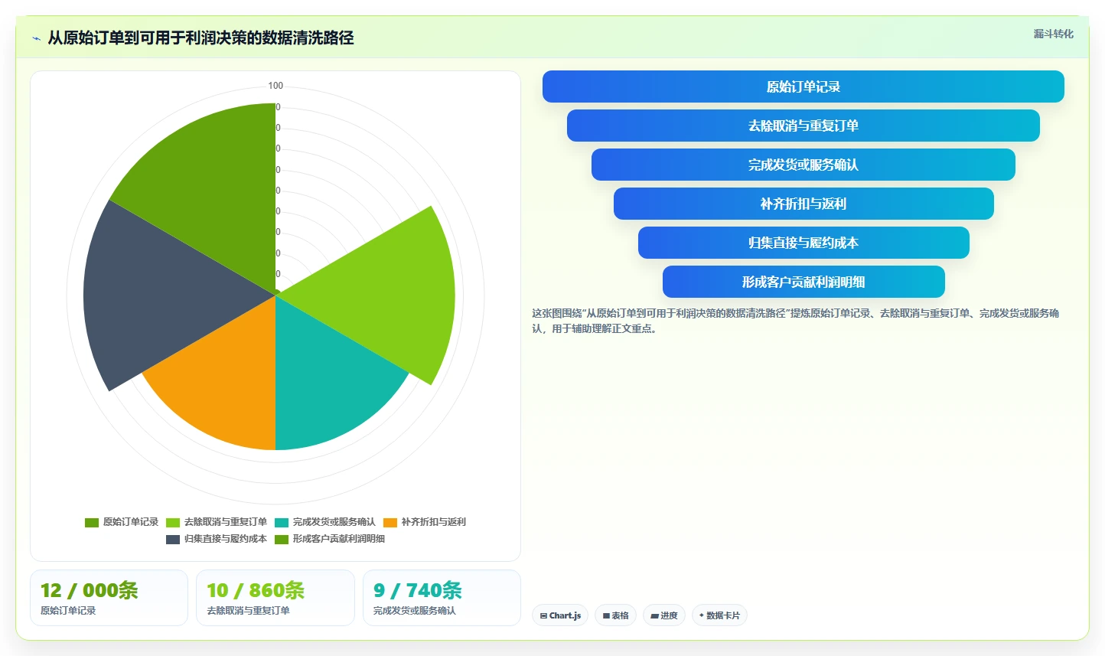This screenshot has height=656, width=1105.
Task: Click 完成发货或服务确认 label under 9 / 740条
Action: pos(415,611)
